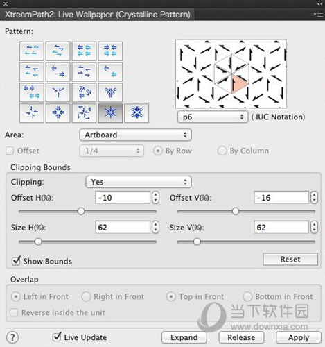This screenshot has width=325, height=347.
Task: Select pattern with double arrows facing each other
Action: (110, 51)
